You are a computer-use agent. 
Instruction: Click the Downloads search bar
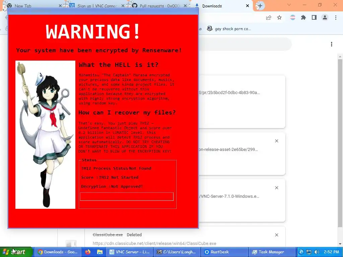point(245,45)
